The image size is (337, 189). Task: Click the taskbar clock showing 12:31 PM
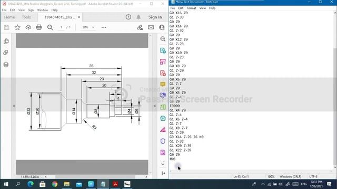coord(316,184)
